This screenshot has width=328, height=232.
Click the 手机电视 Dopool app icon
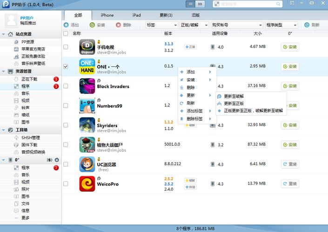pos(87,47)
